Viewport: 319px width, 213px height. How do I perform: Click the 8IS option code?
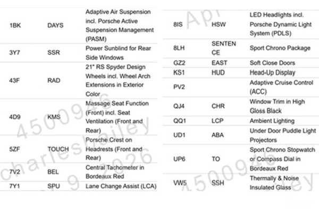coord(179,25)
